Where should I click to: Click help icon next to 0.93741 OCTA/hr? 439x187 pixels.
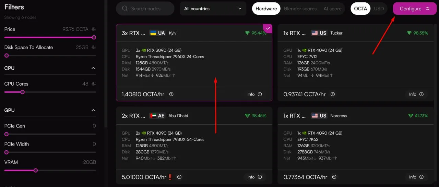[332, 94]
